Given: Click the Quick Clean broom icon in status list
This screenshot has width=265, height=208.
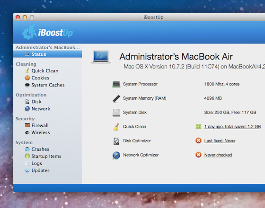Looking at the screenshot, I should tap(116, 127).
